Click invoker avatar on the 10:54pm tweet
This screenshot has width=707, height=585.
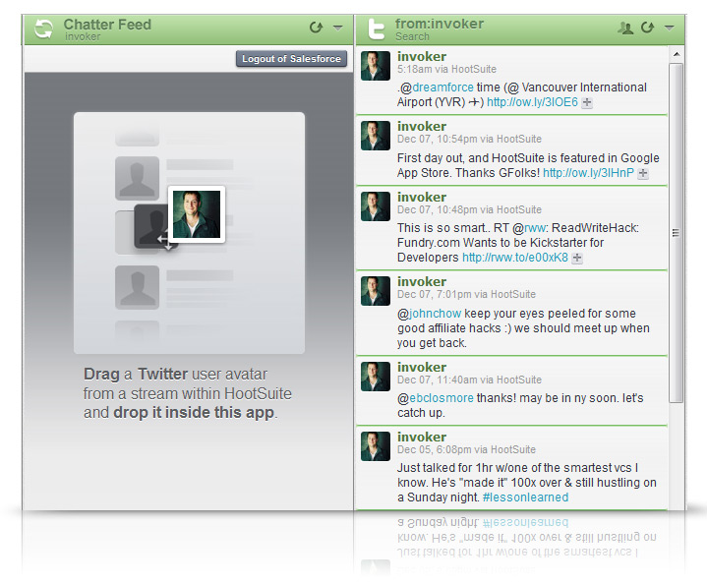[376, 136]
